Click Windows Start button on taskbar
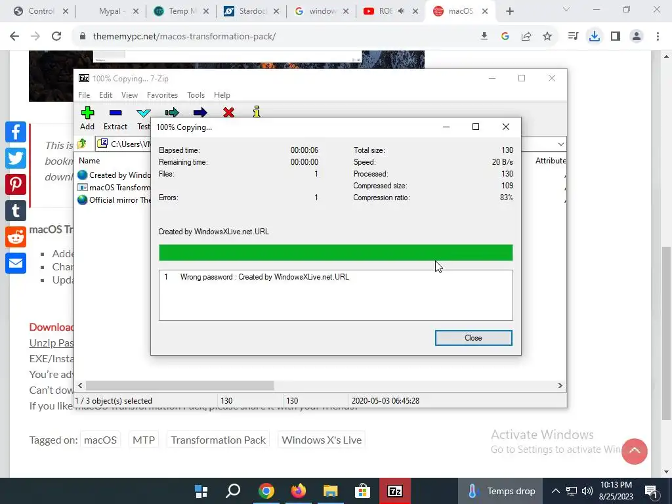672x504 pixels. pos(201,491)
